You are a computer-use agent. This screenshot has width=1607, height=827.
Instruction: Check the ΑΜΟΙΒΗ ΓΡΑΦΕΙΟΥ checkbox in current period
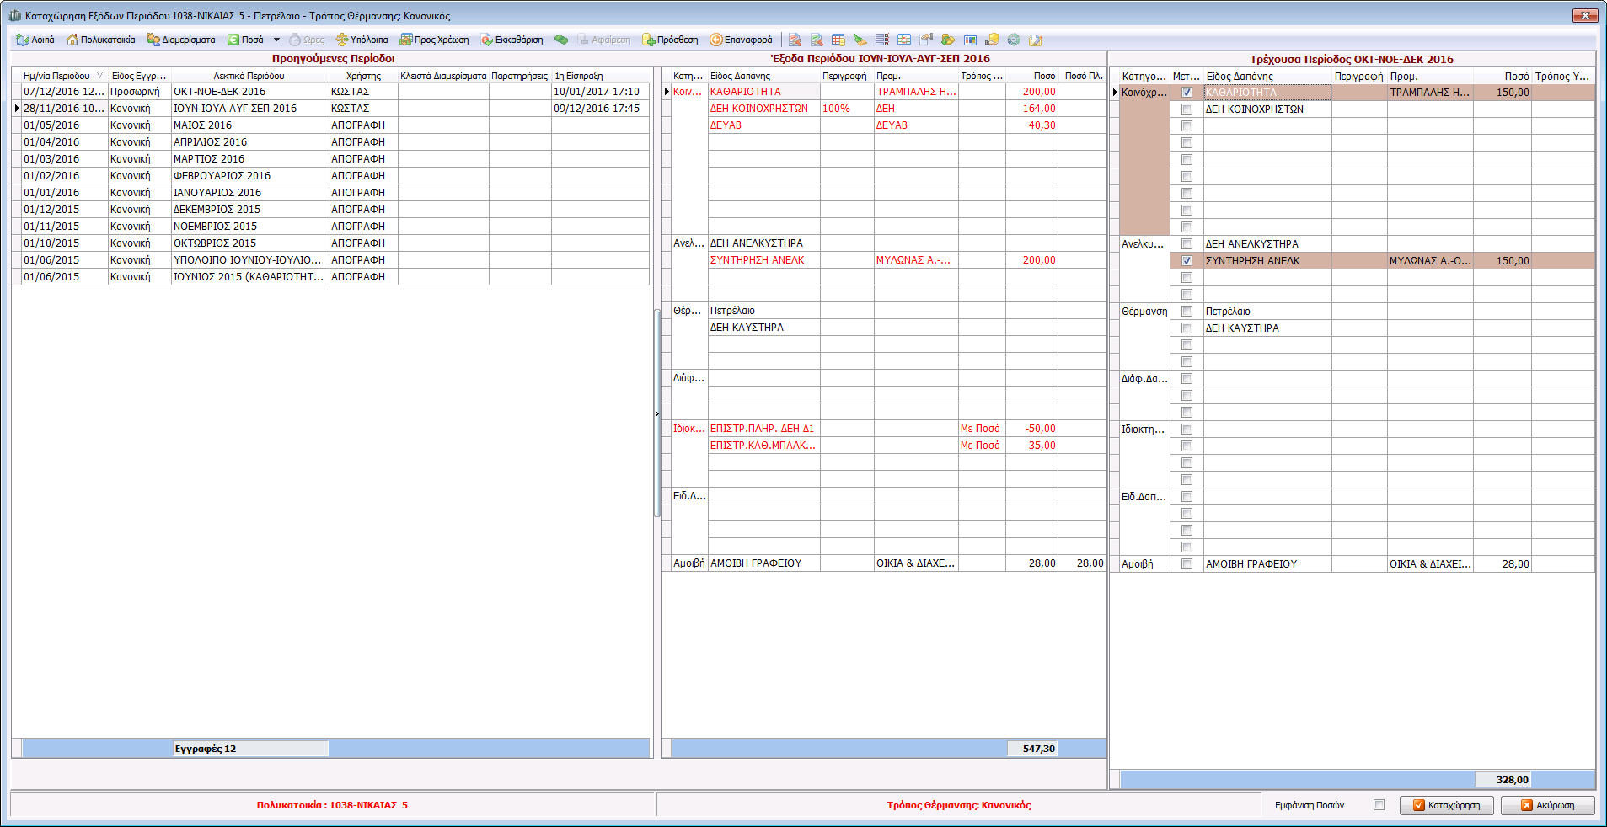coord(1187,564)
